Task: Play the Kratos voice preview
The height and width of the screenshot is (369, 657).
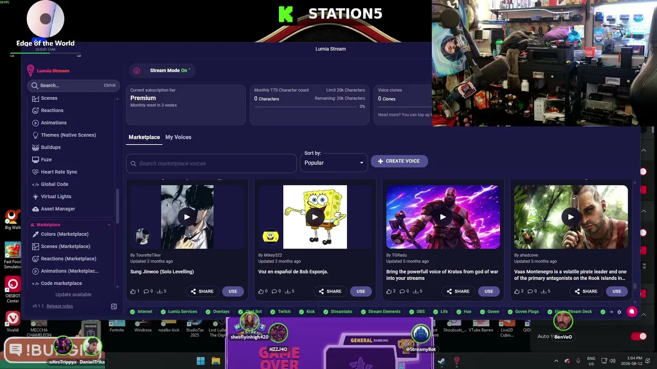Action: [x=443, y=217]
